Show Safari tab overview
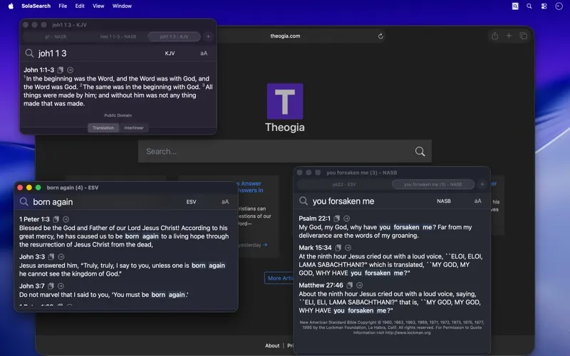570x356 pixels. click(524, 36)
